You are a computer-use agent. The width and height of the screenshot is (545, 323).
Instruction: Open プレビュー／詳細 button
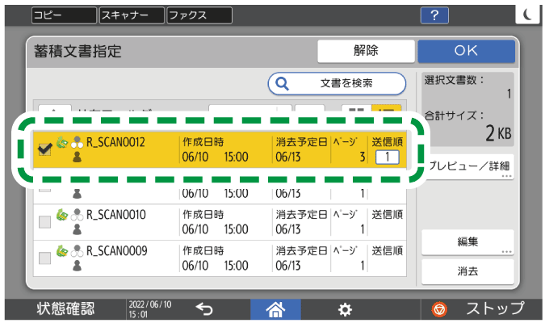(x=469, y=167)
